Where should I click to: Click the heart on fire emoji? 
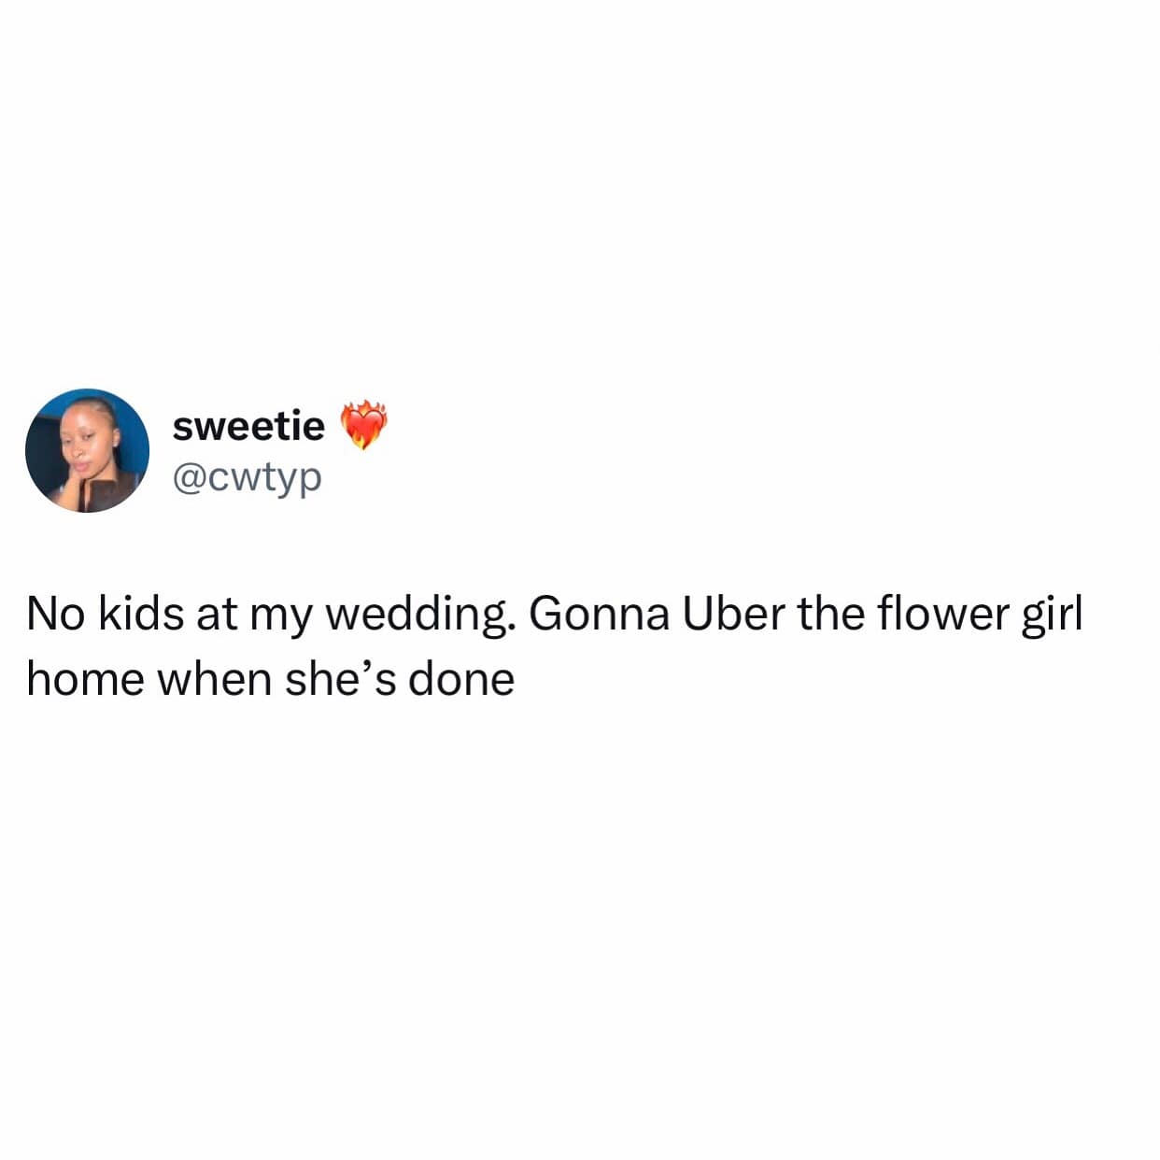[363, 426]
